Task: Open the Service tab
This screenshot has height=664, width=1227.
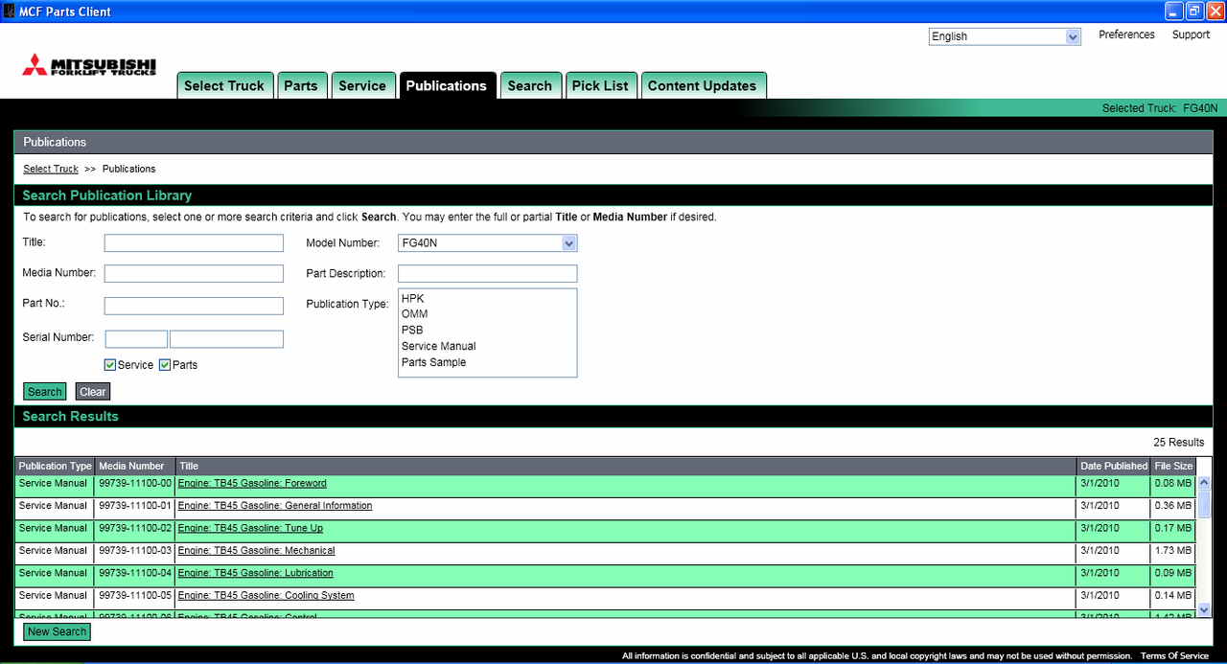Action: pos(362,85)
